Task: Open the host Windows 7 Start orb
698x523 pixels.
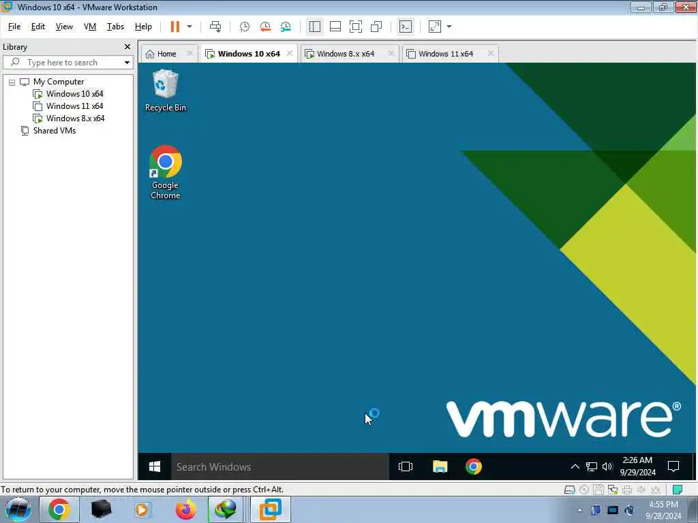Action: pyautogui.click(x=18, y=509)
